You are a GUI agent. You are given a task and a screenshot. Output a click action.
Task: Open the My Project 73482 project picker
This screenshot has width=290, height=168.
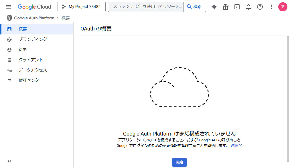(82, 7)
